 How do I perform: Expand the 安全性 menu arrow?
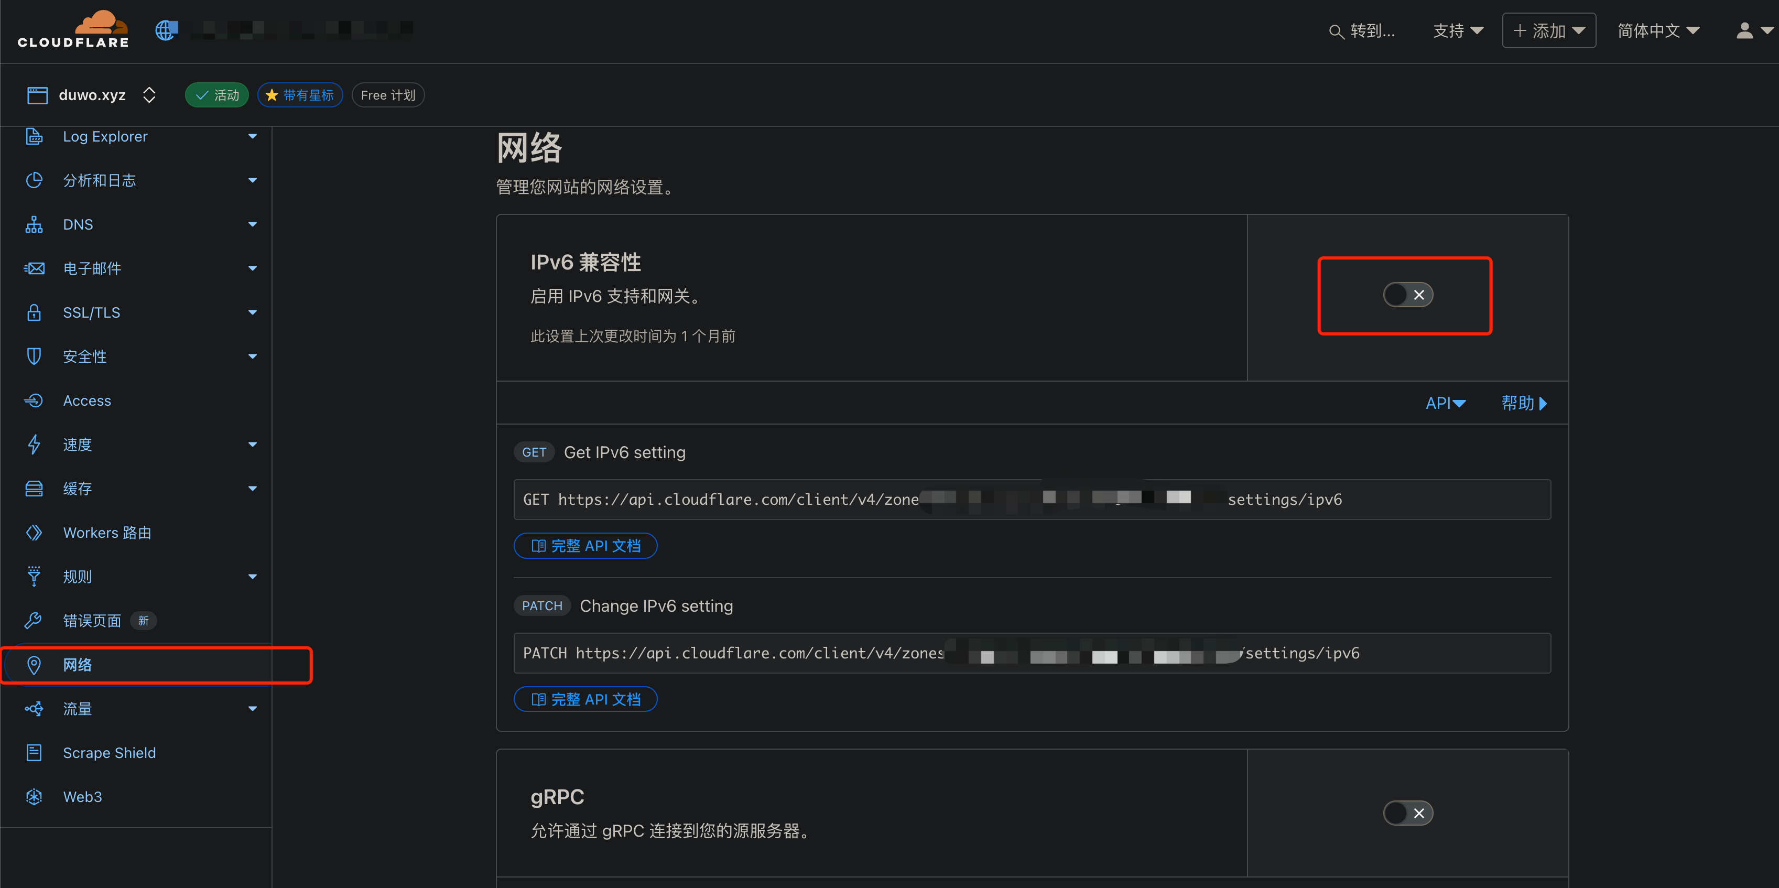[252, 356]
